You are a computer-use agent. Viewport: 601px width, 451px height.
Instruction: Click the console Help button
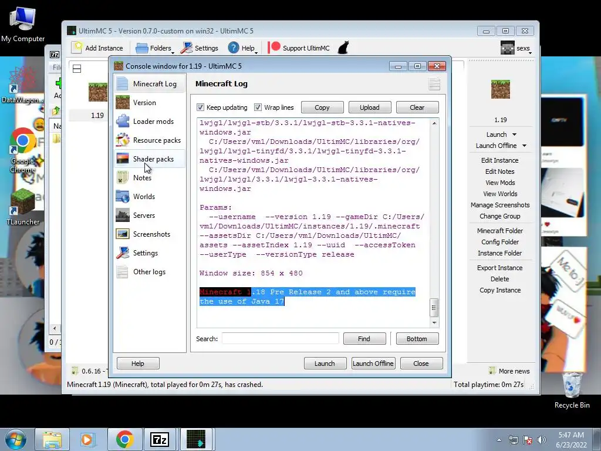(138, 363)
